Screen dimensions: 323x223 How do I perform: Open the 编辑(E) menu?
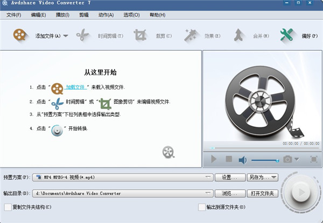tap(38, 15)
